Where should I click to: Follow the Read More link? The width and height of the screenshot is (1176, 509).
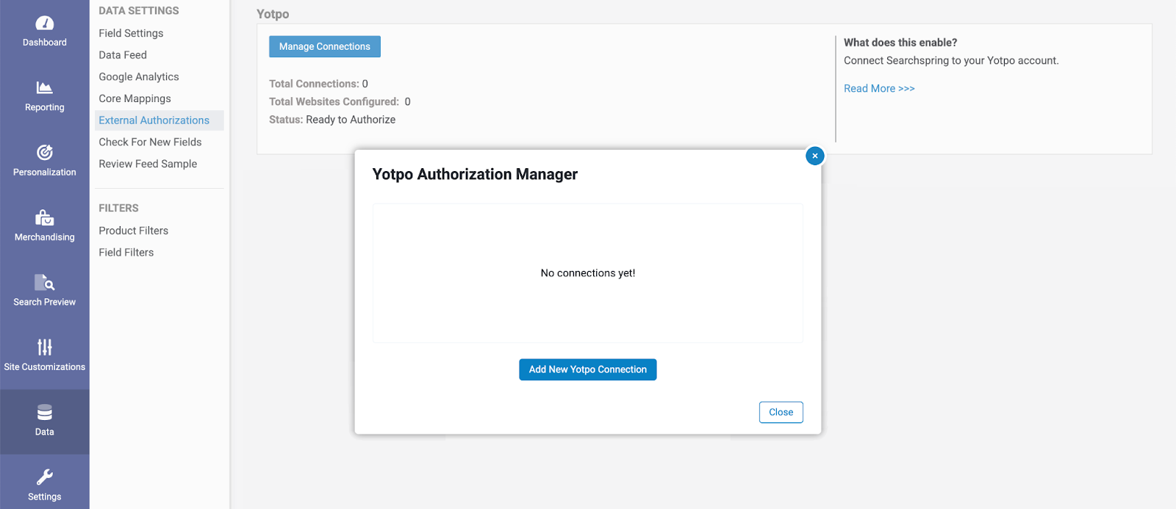pos(879,88)
